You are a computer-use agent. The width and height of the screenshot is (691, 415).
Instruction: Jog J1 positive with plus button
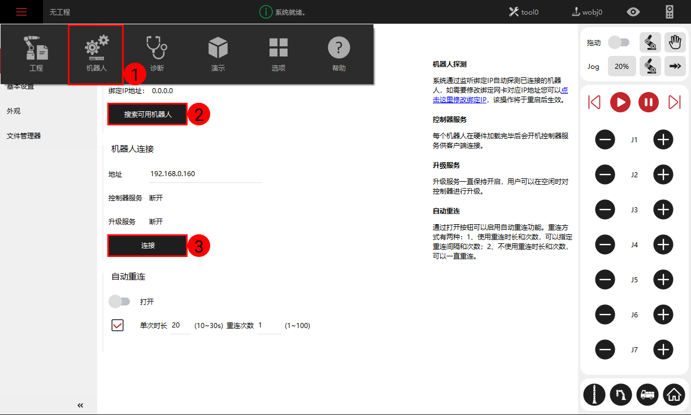pyautogui.click(x=663, y=139)
